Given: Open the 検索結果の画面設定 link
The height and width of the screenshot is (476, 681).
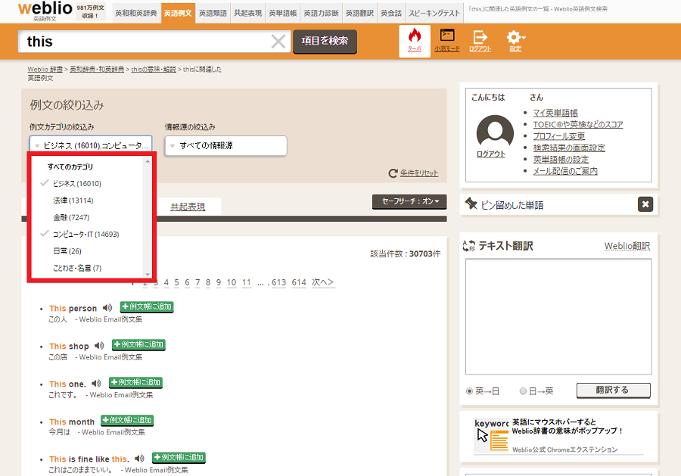Looking at the screenshot, I should tap(569, 148).
